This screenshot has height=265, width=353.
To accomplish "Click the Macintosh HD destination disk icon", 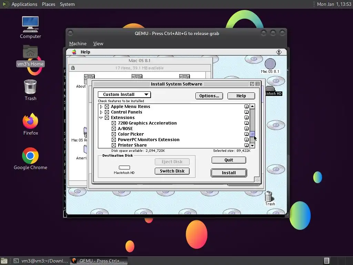I will [x=124, y=167].
